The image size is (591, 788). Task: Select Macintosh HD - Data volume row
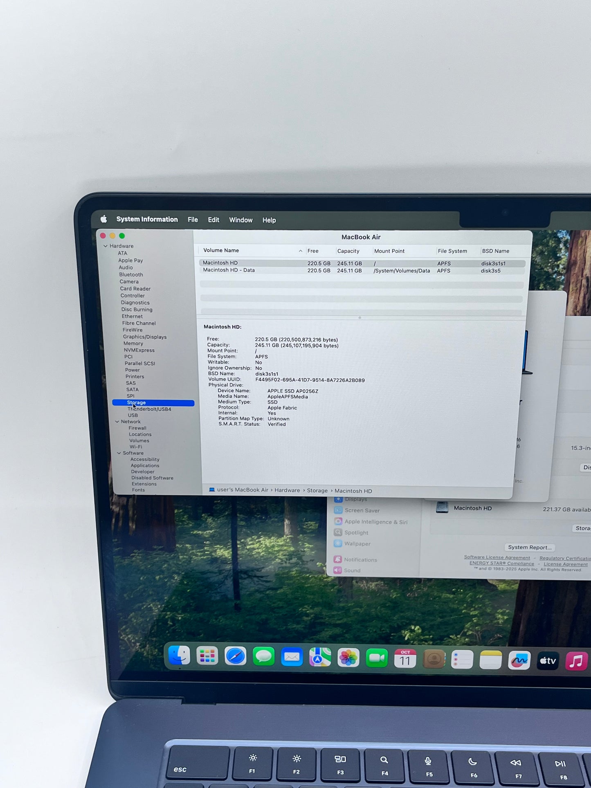click(x=362, y=270)
